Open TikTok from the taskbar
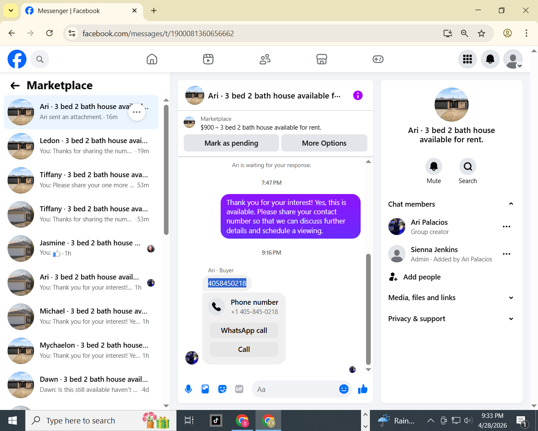538x431 pixels. click(x=216, y=420)
